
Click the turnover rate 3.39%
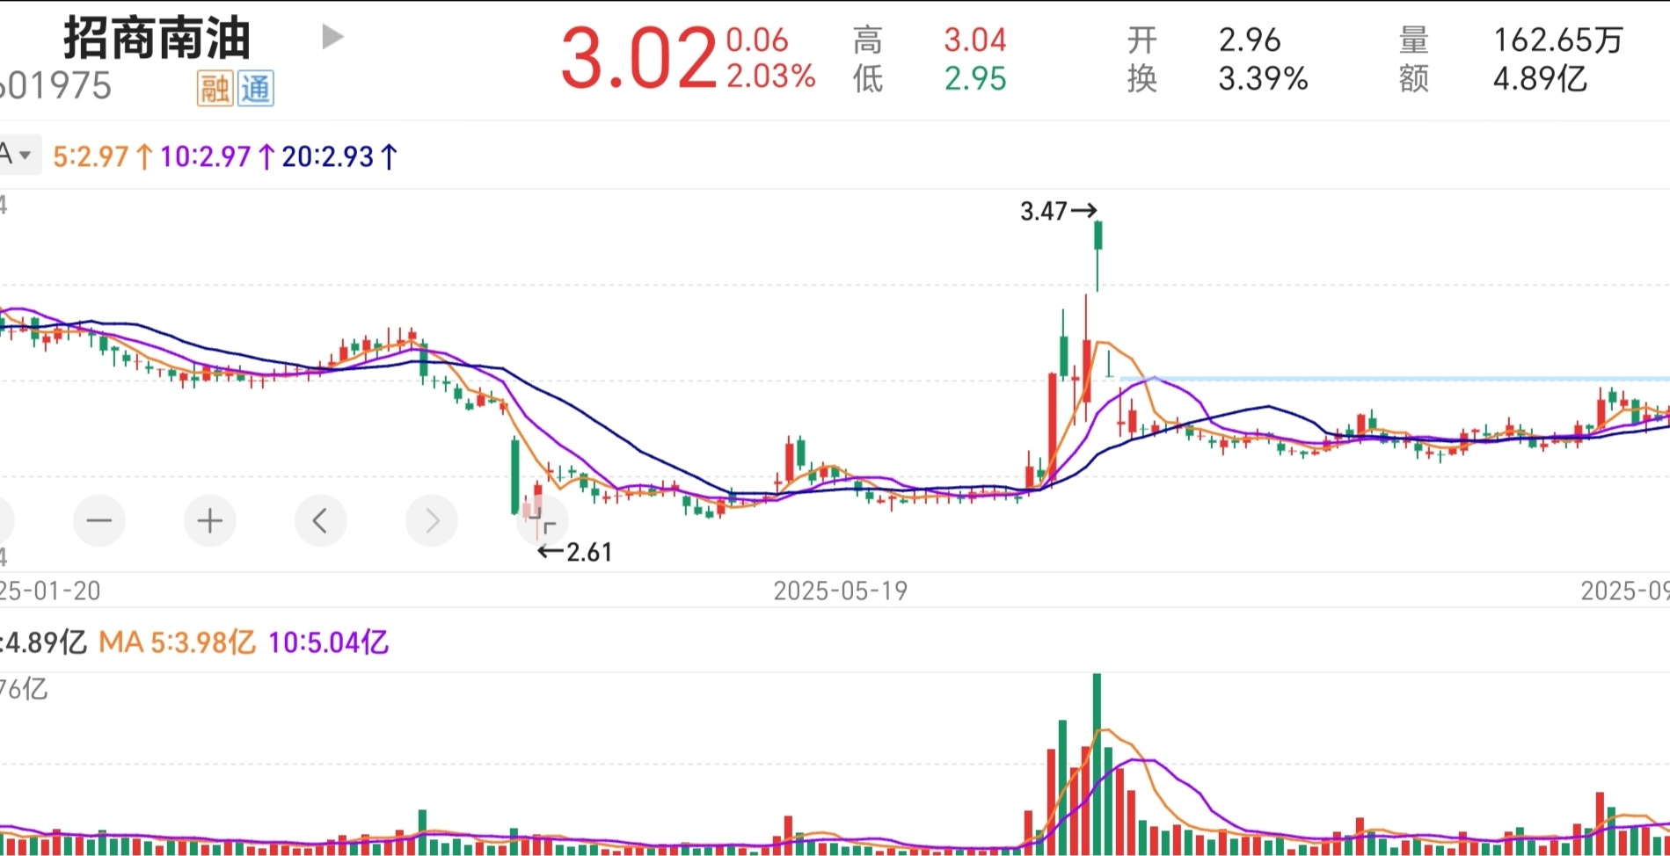tap(1263, 78)
